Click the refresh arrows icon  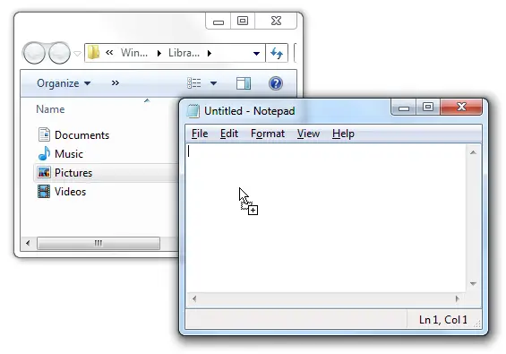click(277, 53)
